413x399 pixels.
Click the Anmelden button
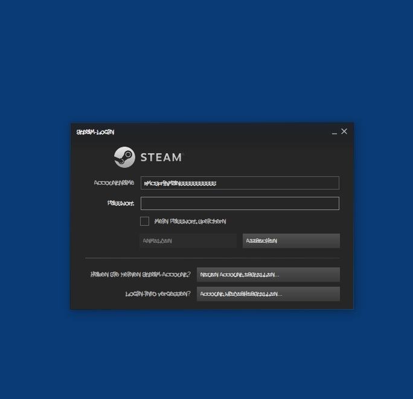pyautogui.click(x=188, y=241)
